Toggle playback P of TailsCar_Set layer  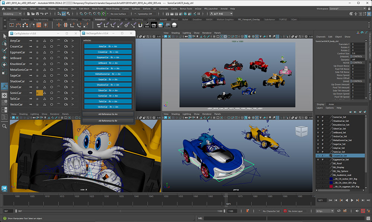pyautogui.click(x=323, y=152)
